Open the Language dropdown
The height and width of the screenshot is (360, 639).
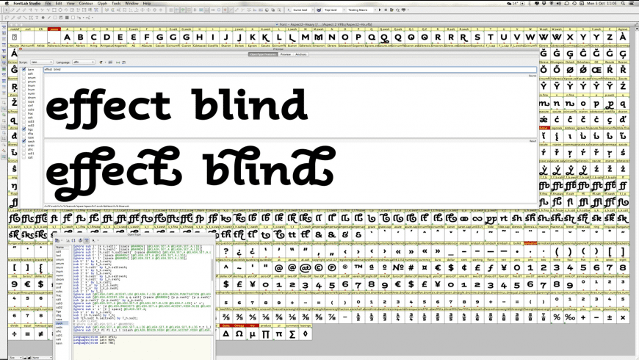(x=84, y=62)
